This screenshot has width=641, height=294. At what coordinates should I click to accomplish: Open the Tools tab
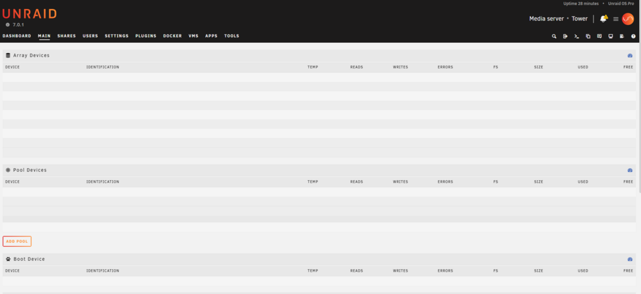tap(232, 36)
